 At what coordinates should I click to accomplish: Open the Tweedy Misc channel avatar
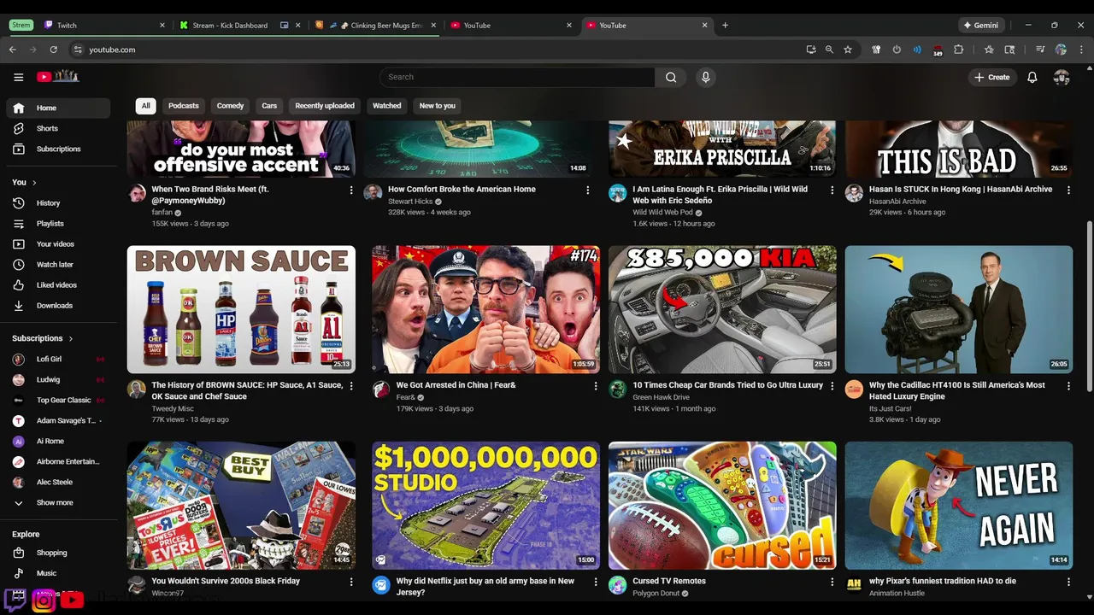pos(137,389)
